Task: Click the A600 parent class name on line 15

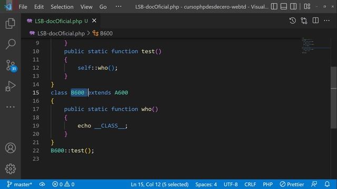Action: click(121, 92)
